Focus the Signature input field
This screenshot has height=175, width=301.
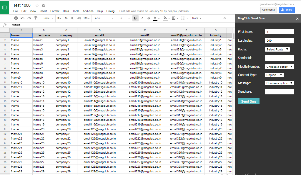(279, 92)
